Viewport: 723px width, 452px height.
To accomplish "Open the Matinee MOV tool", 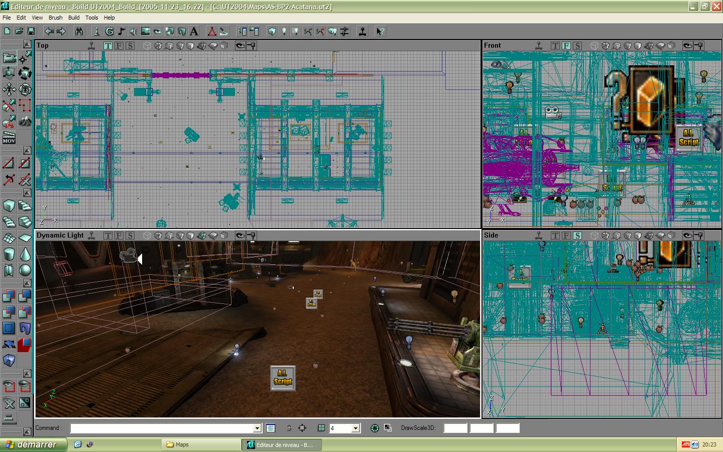I will click(9, 137).
